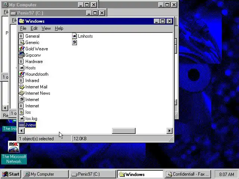Click the horizontal scrollbar right arrow

tap(169, 131)
